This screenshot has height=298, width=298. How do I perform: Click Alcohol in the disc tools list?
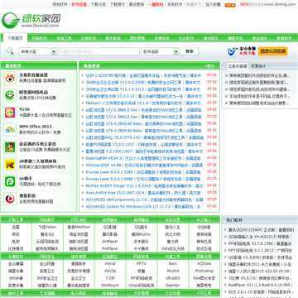pyautogui.click(x=173, y=271)
